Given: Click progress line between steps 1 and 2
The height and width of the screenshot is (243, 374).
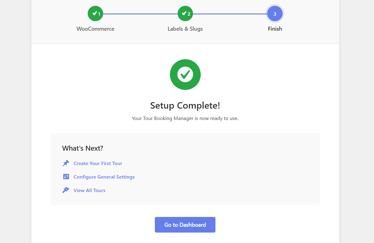Looking at the screenshot, I should coord(140,14).
